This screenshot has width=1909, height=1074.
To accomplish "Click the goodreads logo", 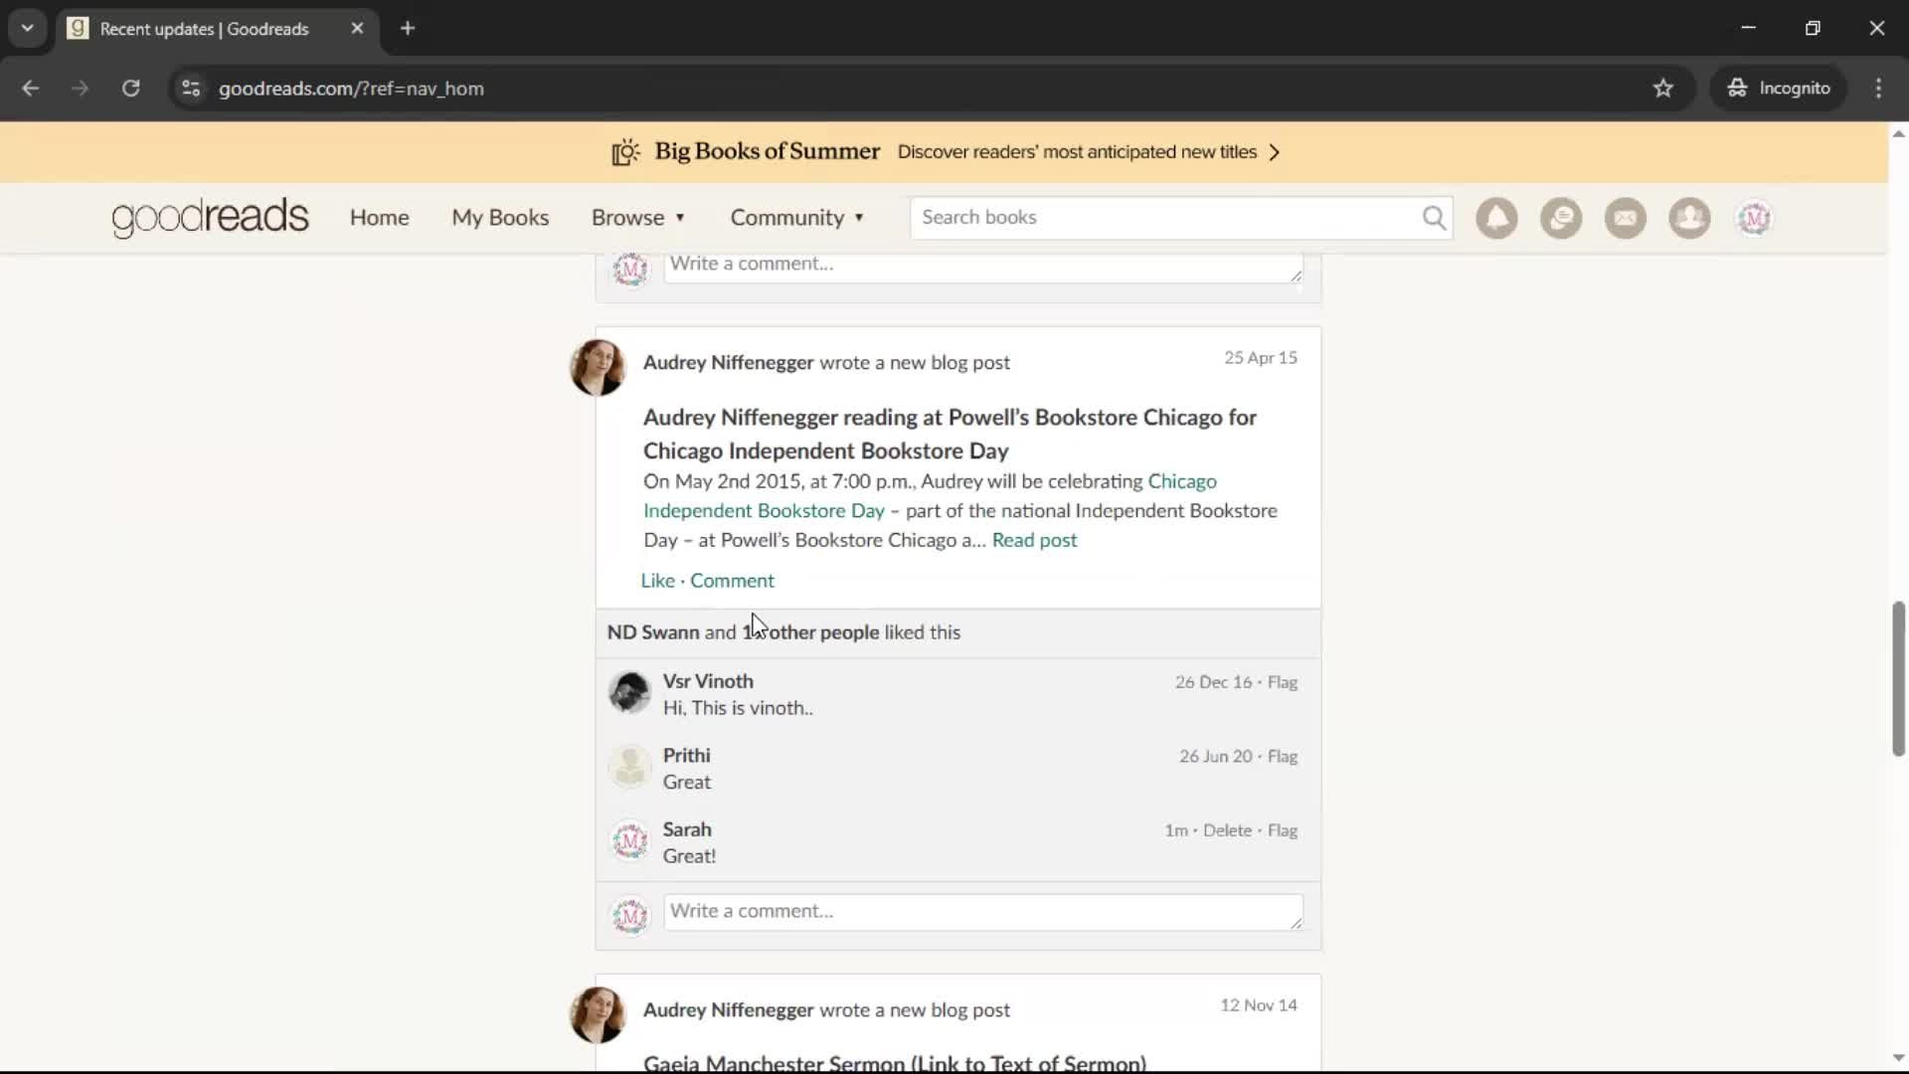I will click(210, 218).
